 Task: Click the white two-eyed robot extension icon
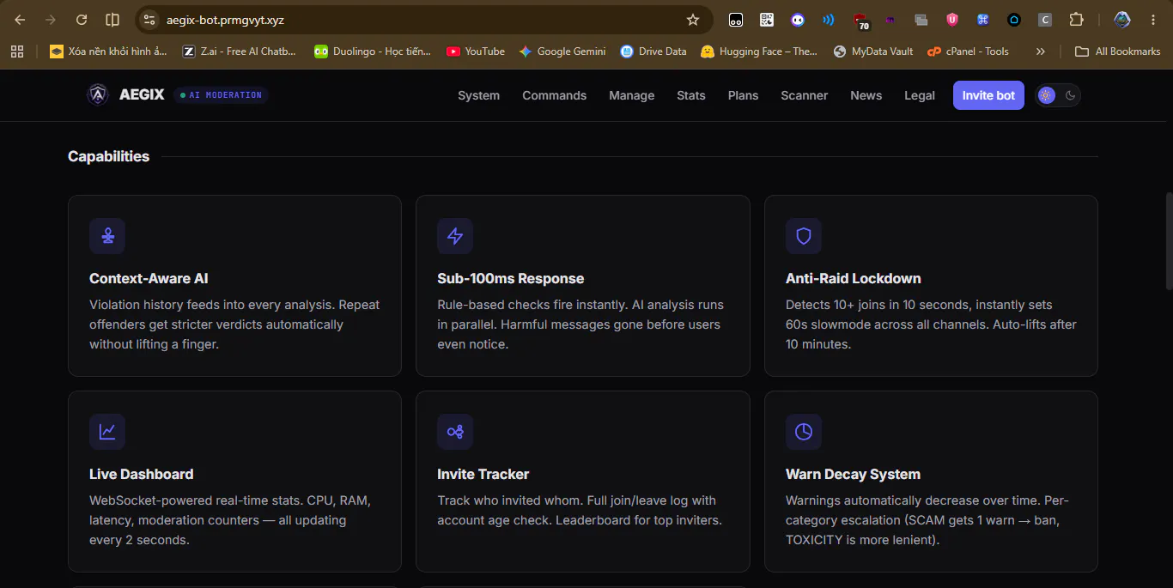coord(736,20)
